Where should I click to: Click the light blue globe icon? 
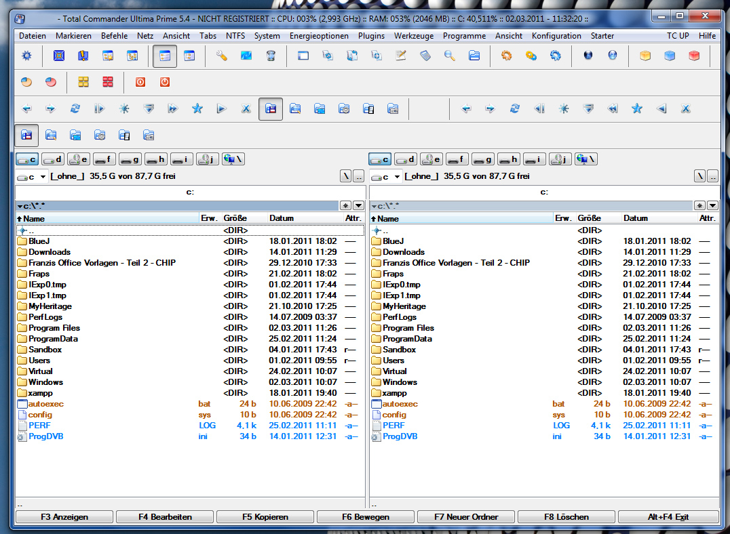pos(612,56)
